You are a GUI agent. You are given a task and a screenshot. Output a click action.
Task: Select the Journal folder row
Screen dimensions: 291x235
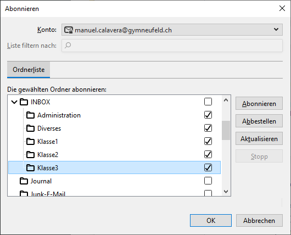coord(115,181)
